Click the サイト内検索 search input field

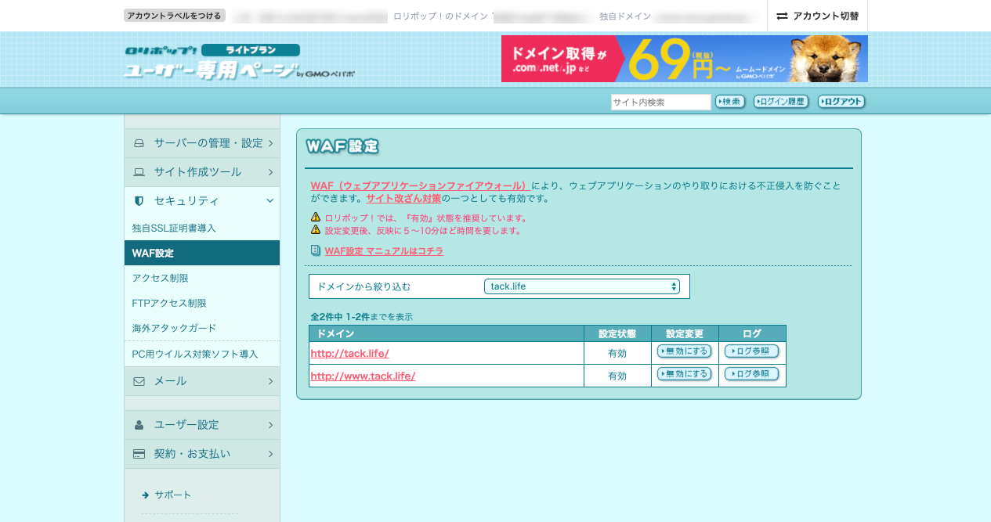click(x=660, y=102)
